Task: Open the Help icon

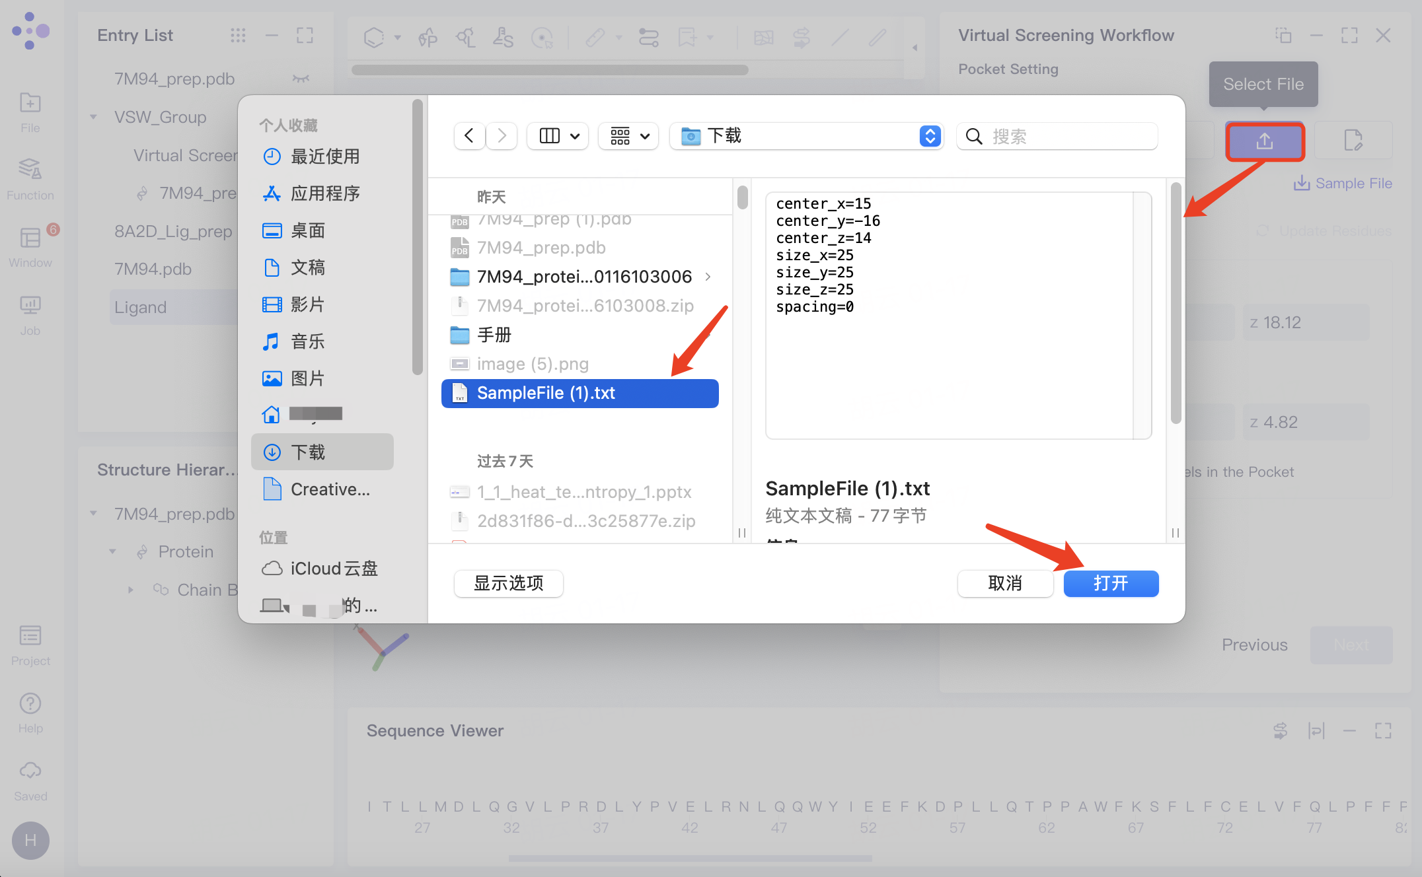Action: point(30,703)
